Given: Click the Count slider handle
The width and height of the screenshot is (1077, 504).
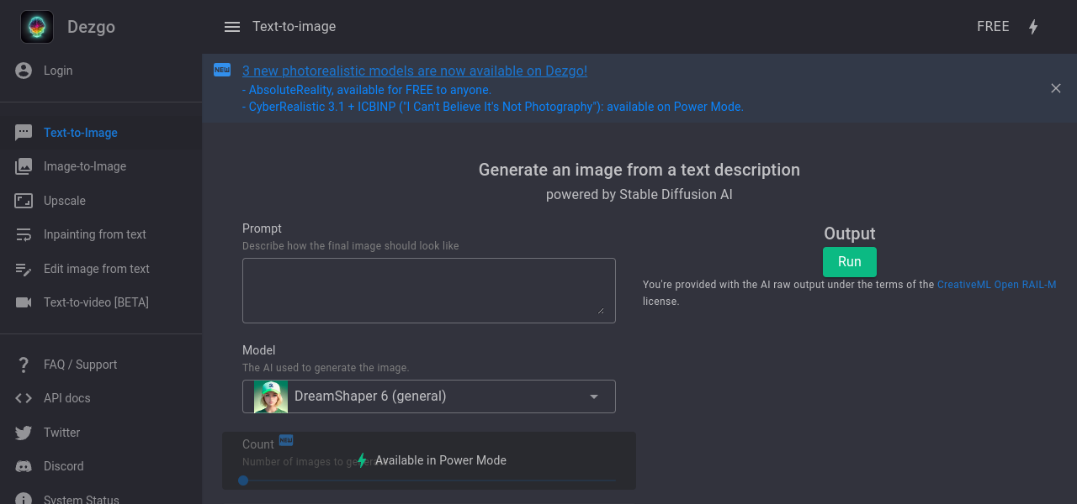Looking at the screenshot, I should pos(243,480).
